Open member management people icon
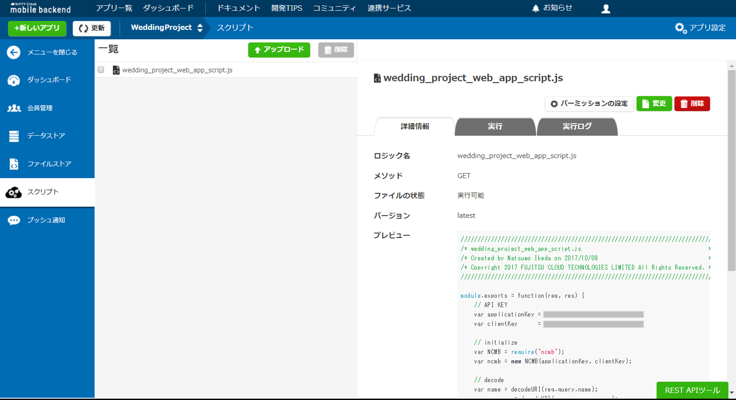Viewport: 736px width, 400px height. (14, 108)
